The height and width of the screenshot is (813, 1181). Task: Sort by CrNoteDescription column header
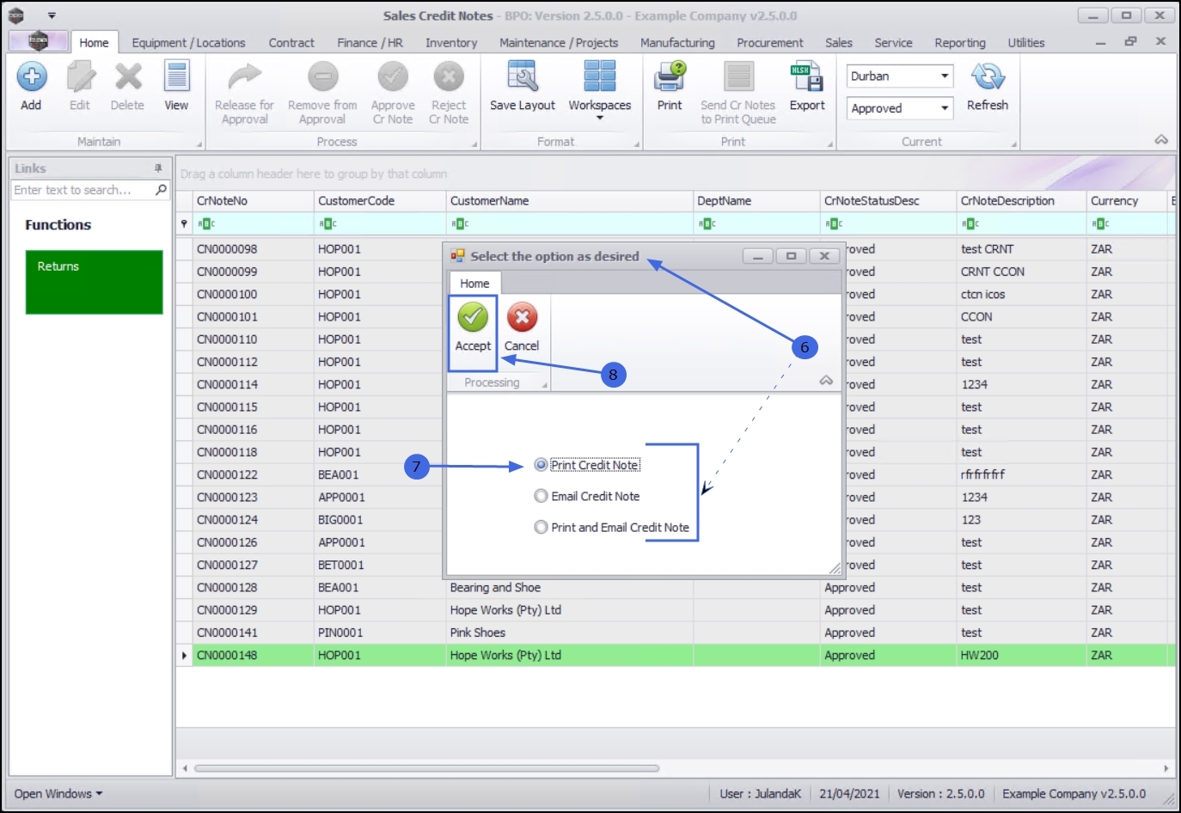[1021, 201]
